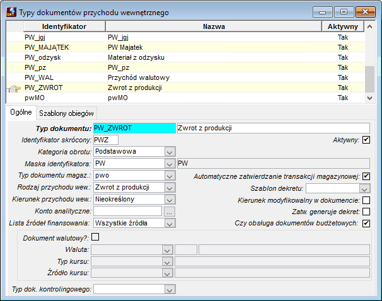Select the PW_WAL row
The height and width of the screenshot is (301, 382).
click(x=185, y=77)
